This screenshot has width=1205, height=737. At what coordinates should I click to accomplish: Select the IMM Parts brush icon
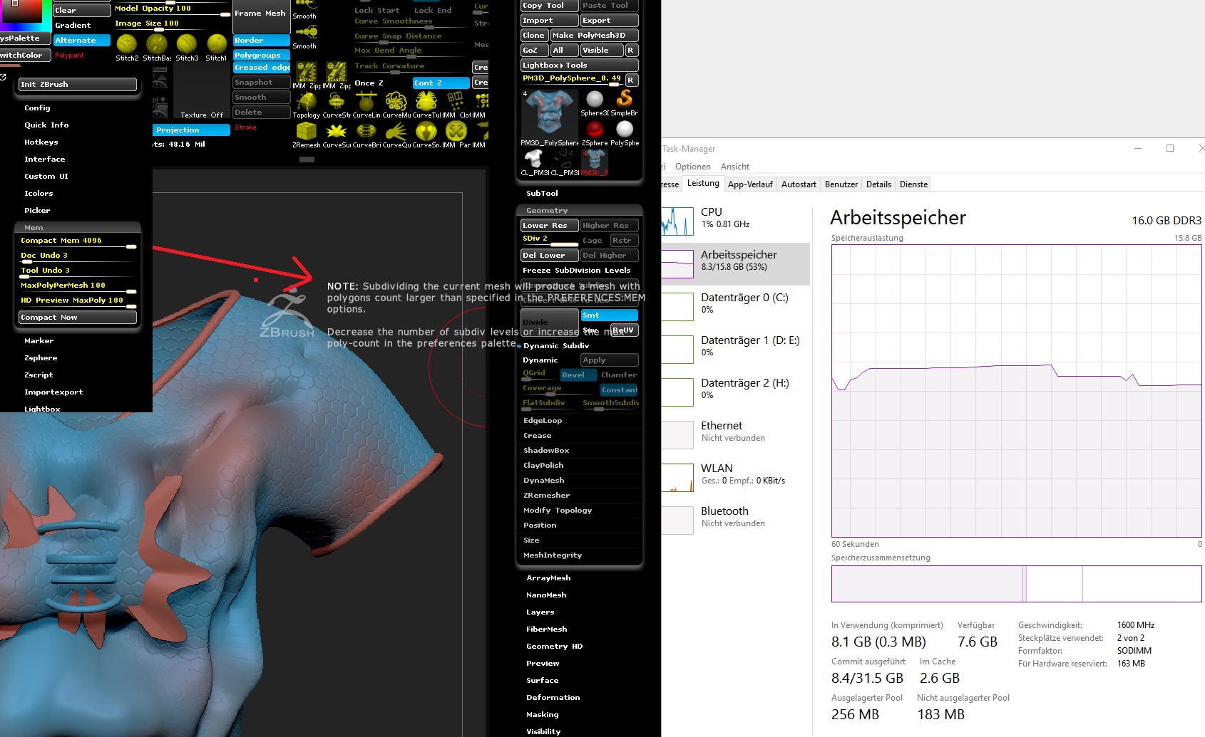(x=456, y=131)
